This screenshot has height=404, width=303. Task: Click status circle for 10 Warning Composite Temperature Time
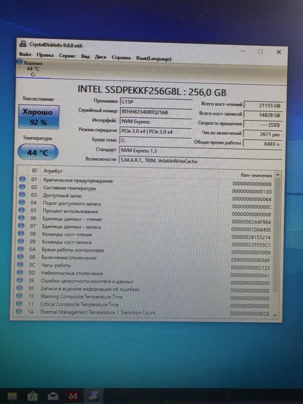pyautogui.click(x=19, y=296)
